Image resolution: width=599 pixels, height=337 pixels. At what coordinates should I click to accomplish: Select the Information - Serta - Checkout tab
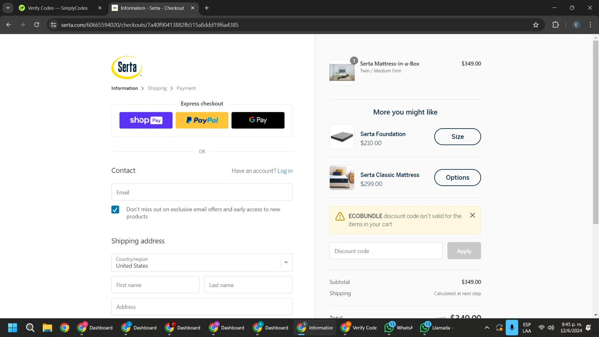tap(152, 8)
